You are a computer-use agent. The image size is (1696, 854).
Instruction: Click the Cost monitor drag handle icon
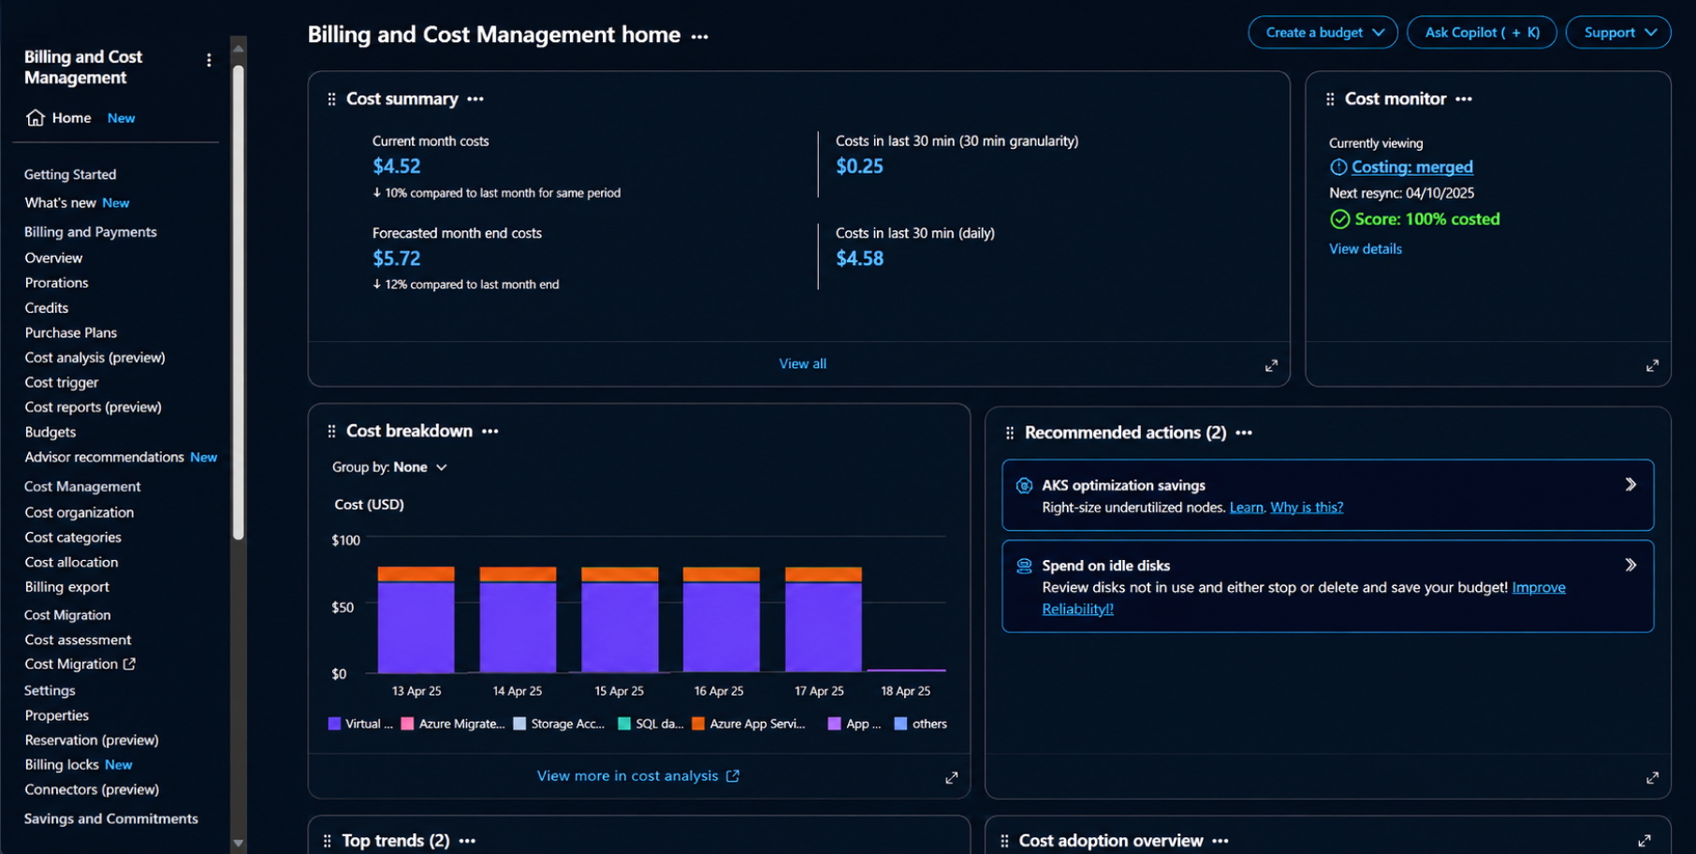point(1330,99)
